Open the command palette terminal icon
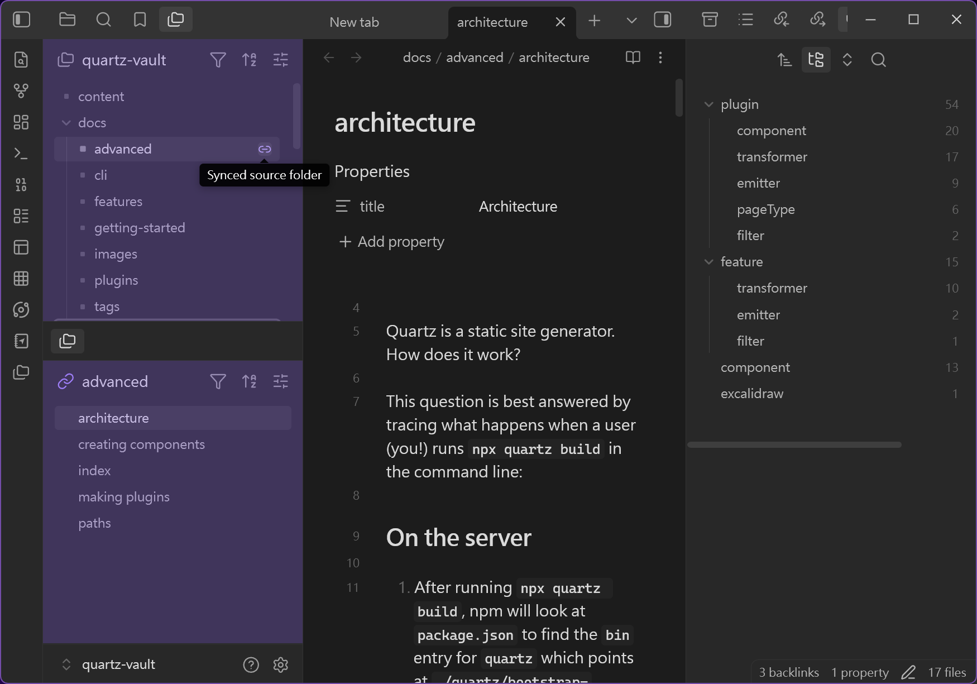Screen dimensions: 977x684 pyautogui.click(x=21, y=154)
